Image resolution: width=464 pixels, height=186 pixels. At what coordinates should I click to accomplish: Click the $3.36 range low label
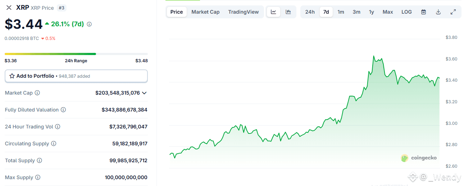10,61
